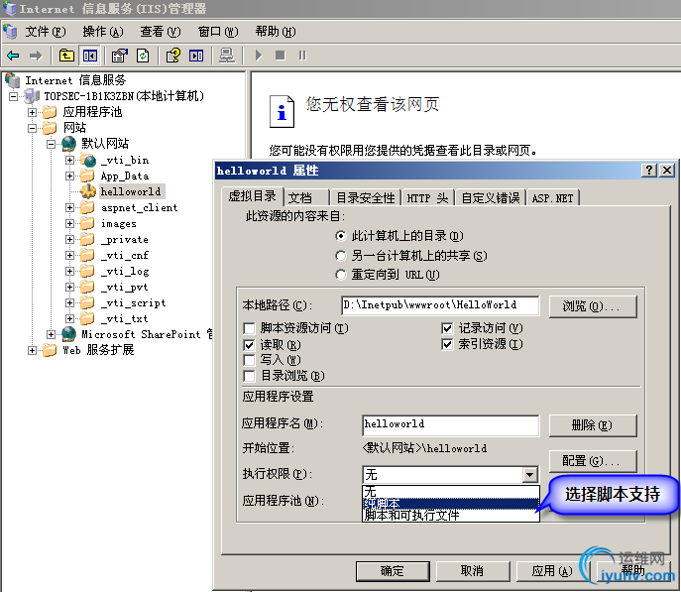Image resolution: width=681 pixels, height=592 pixels.
Task: Select 此计算机上的目录 radio button
Action: tap(341, 236)
